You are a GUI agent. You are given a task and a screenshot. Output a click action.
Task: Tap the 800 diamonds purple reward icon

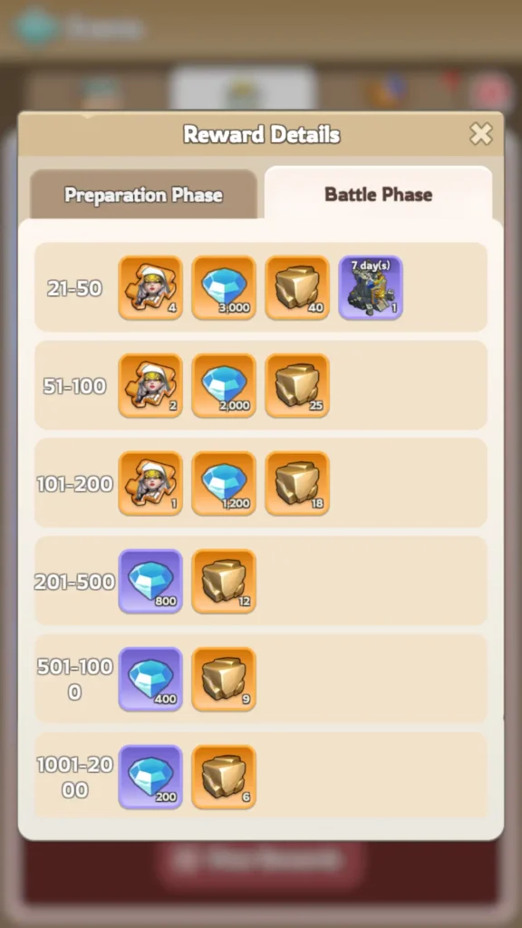pos(150,581)
